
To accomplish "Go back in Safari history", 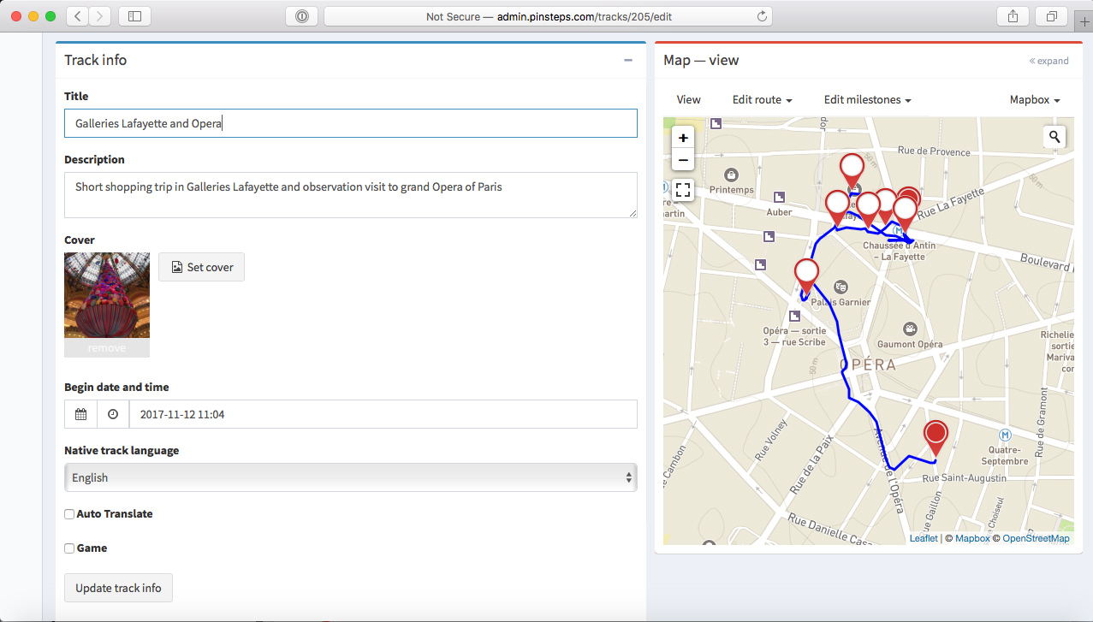I will click(x=78, y=15).
